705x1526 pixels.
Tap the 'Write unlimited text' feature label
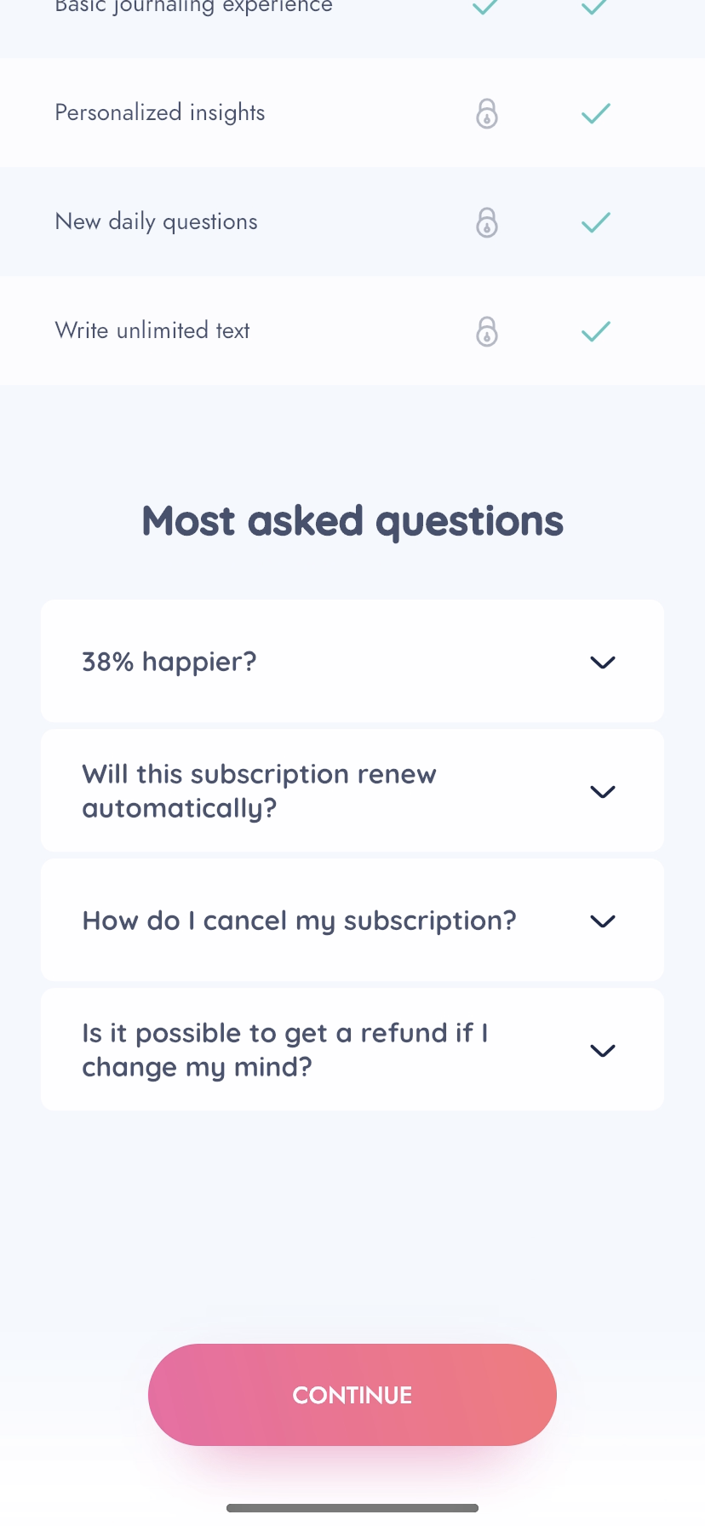point(152,330)
